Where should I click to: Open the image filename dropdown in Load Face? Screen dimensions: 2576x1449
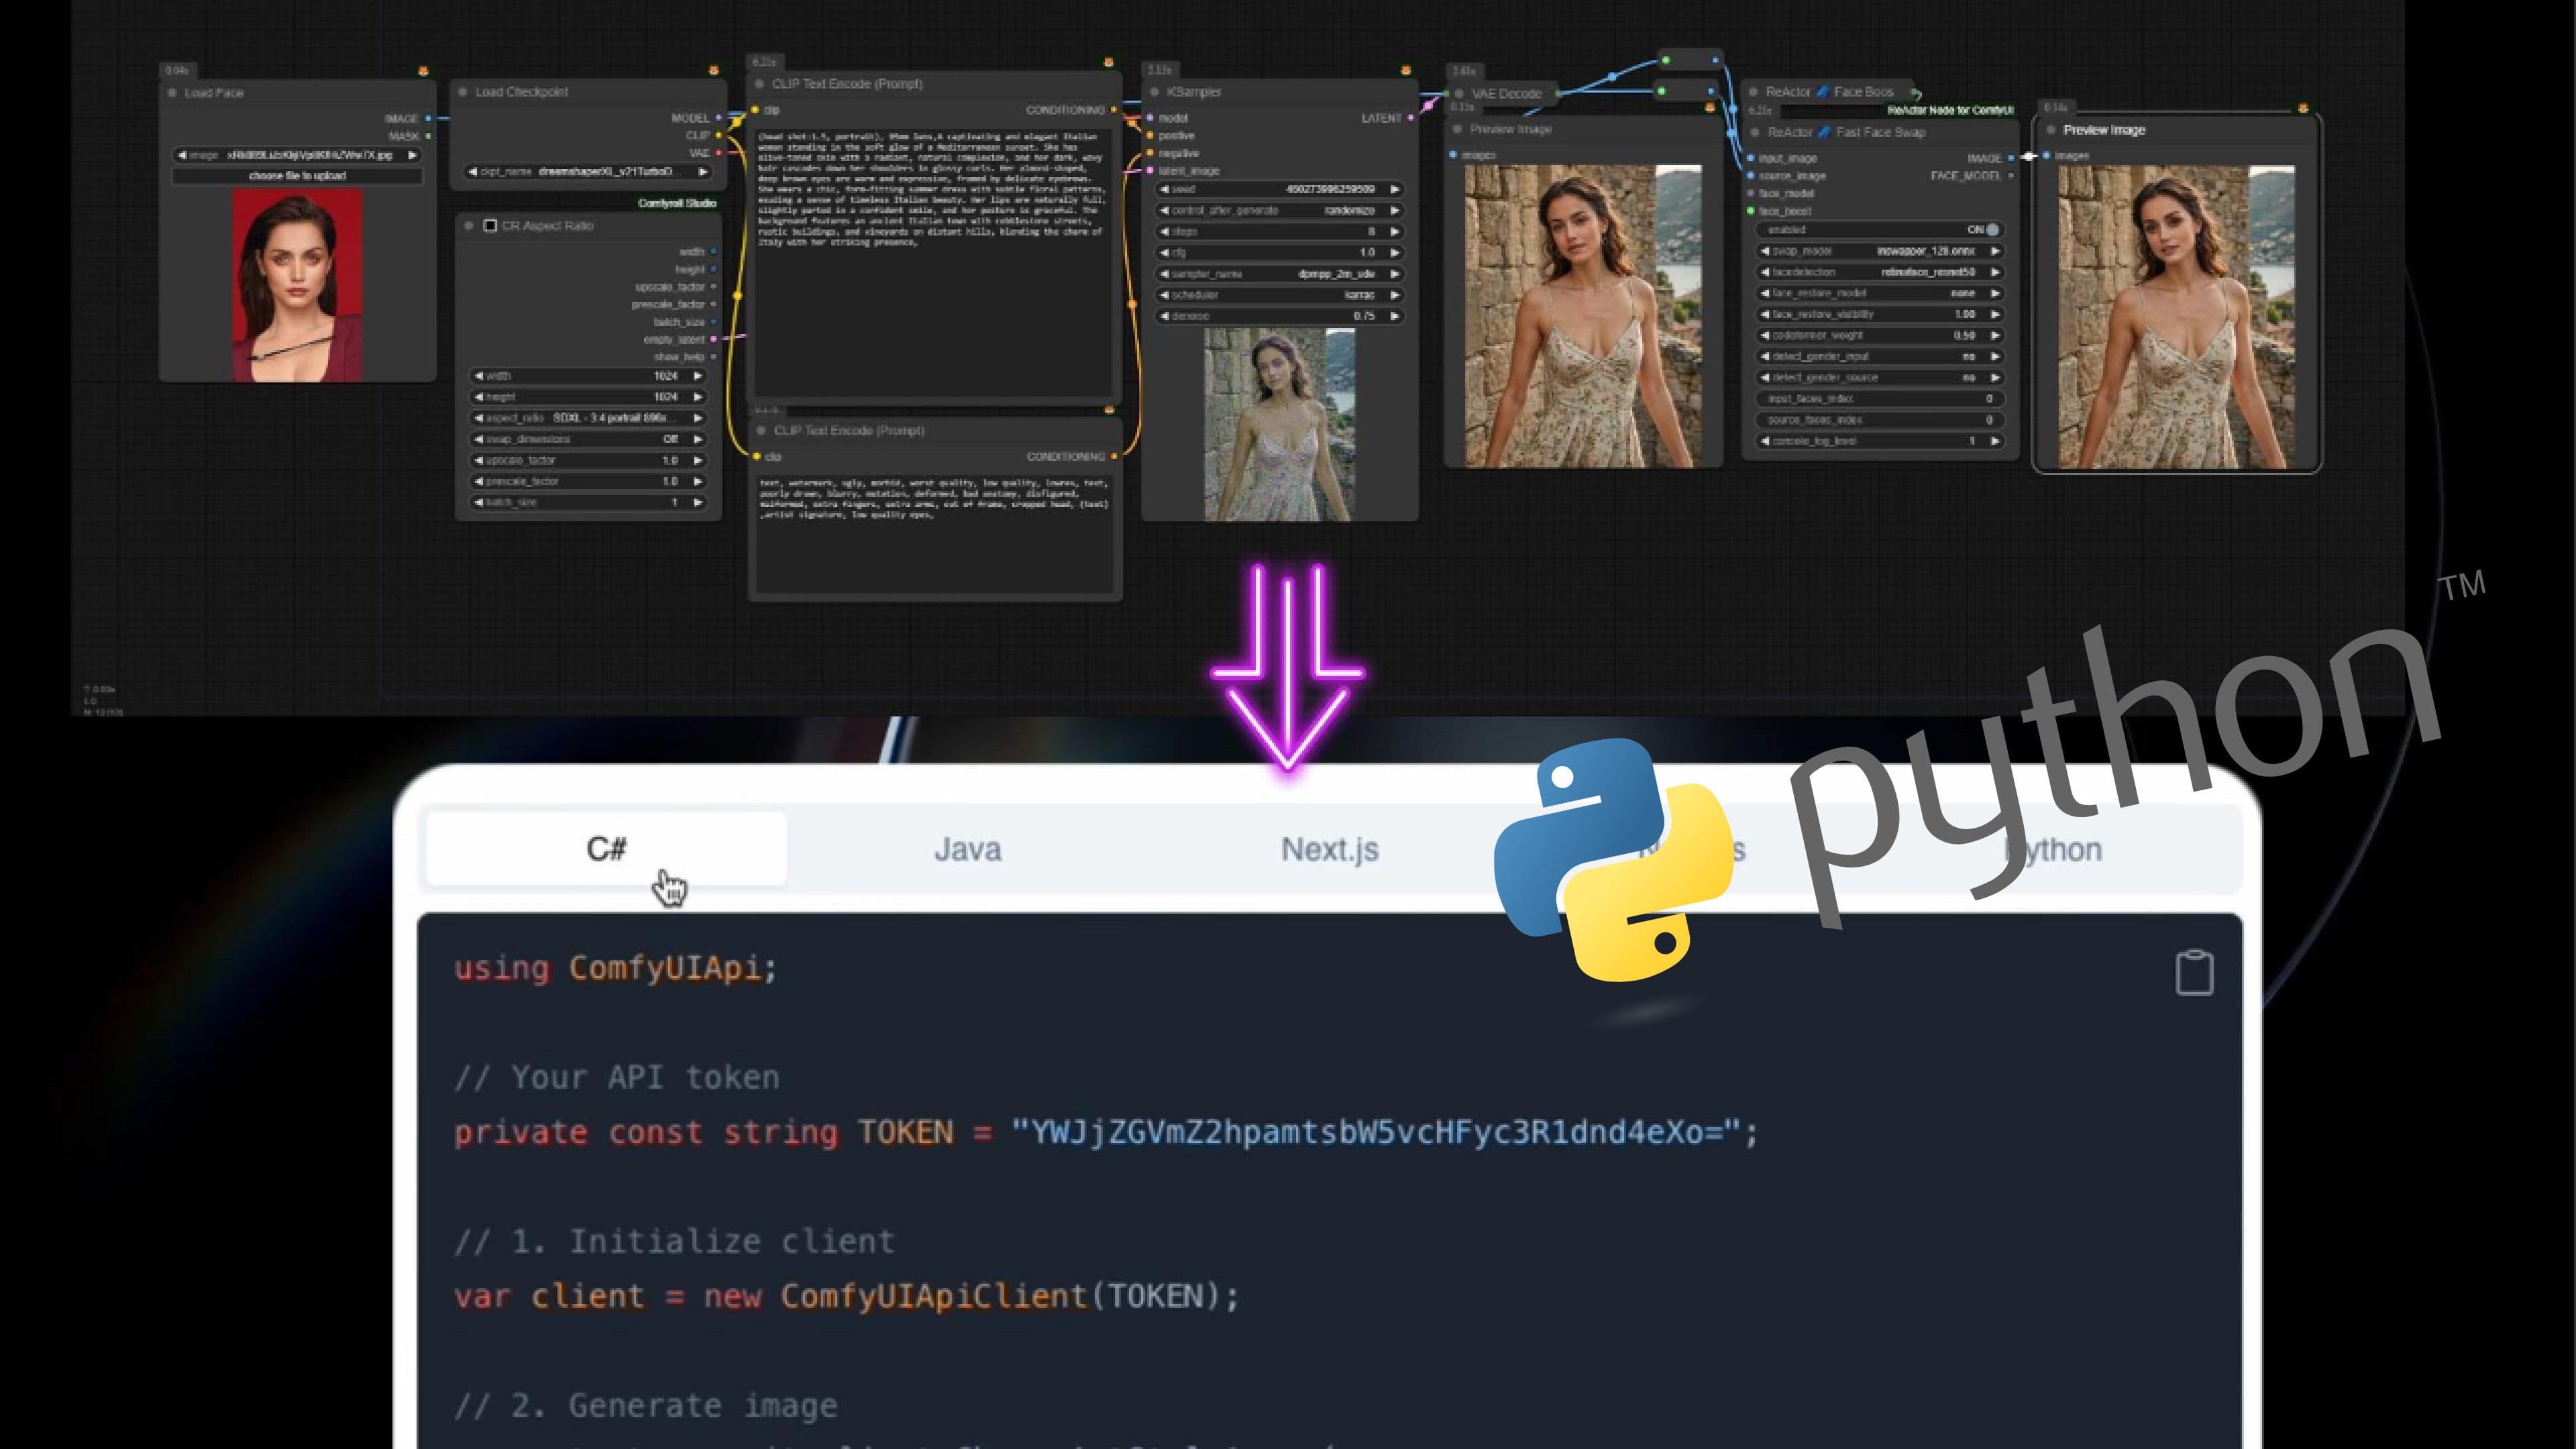pyautogui.click(x=297, y=155)
